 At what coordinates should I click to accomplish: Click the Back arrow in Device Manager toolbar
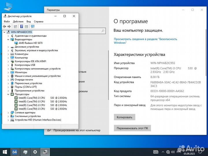click(5, 27)
